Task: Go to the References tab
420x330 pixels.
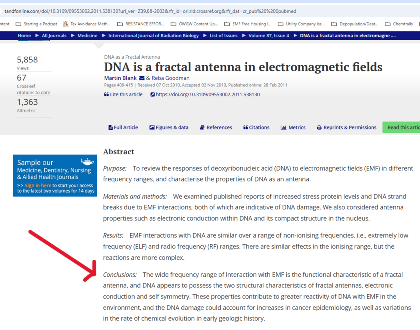Action: (216, 127)
